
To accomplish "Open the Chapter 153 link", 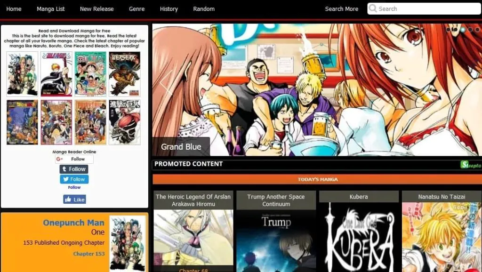I will [89, 254].
